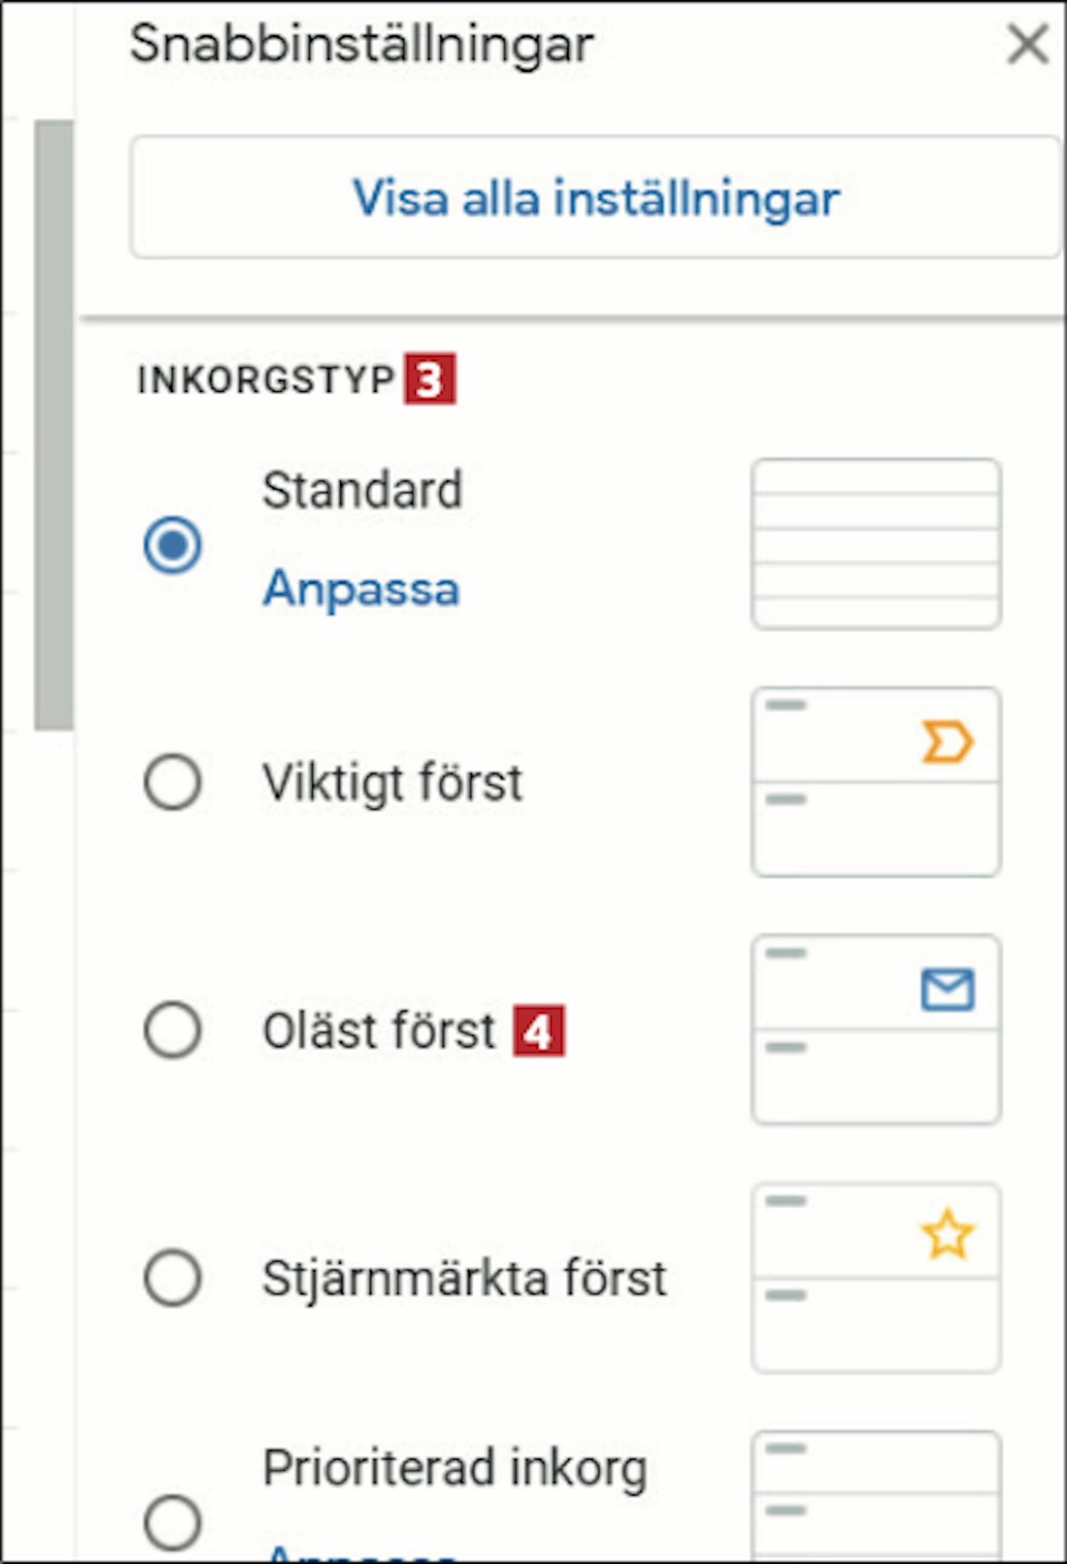Click the Oläst först text label

coord(378,1031)
